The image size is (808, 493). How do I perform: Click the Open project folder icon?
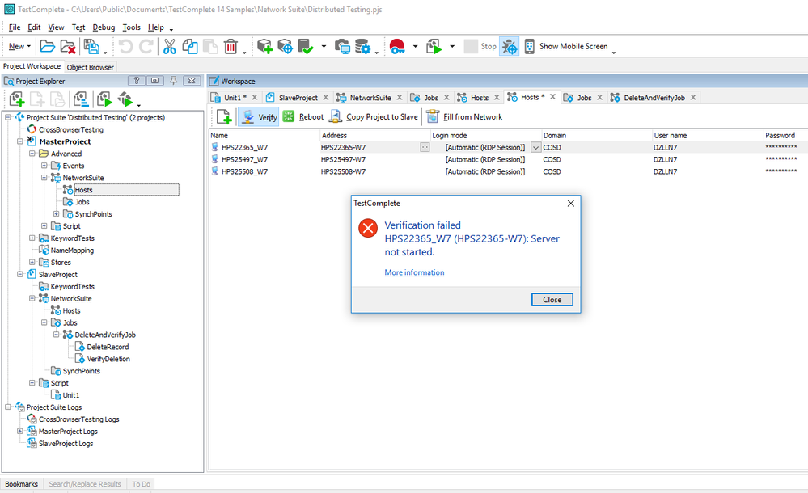pos(47,47)
